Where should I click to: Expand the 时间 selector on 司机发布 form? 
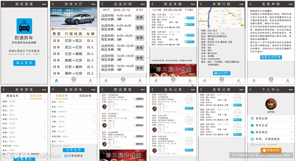[45, 124]
